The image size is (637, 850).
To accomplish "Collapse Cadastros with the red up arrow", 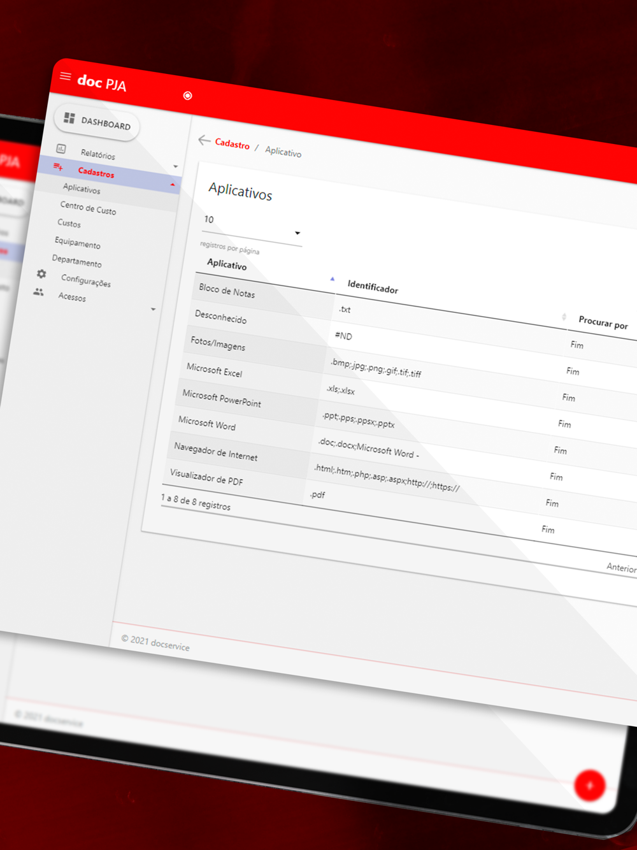I will 173,185.
